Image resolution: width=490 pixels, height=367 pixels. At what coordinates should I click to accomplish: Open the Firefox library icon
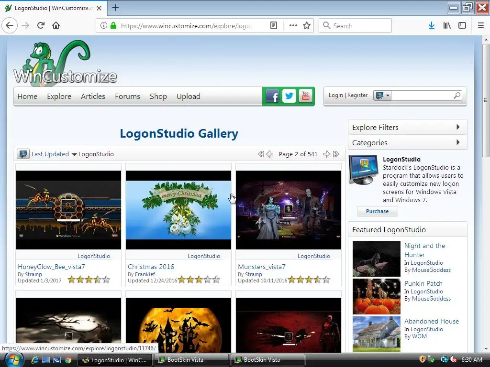447,26
